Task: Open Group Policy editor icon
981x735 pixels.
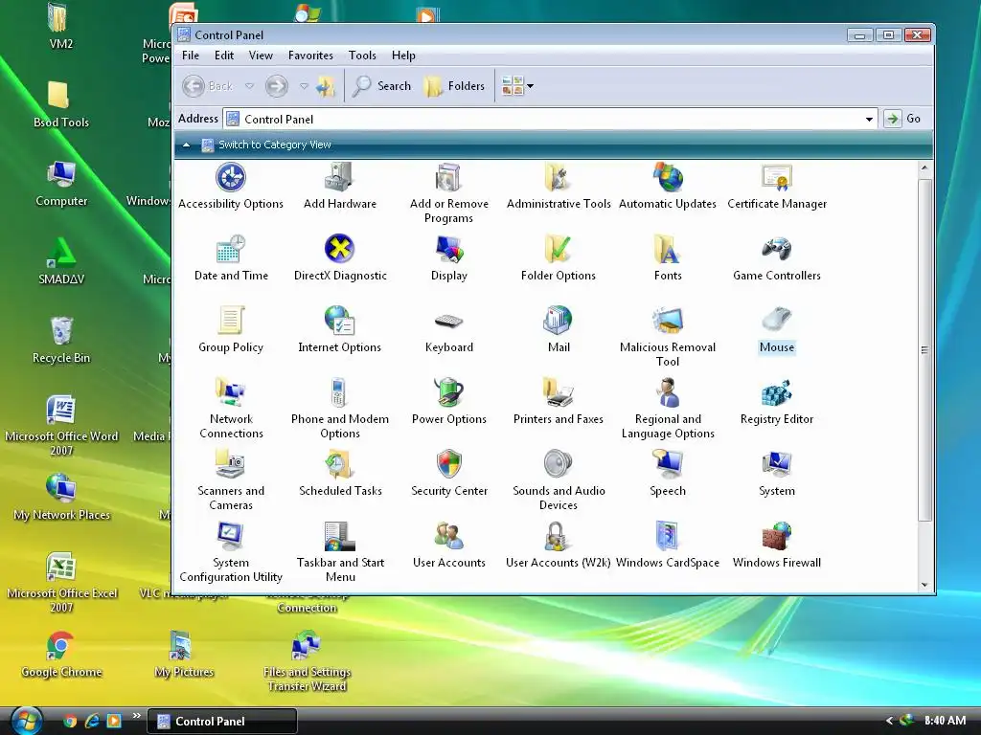Action: 231,330
